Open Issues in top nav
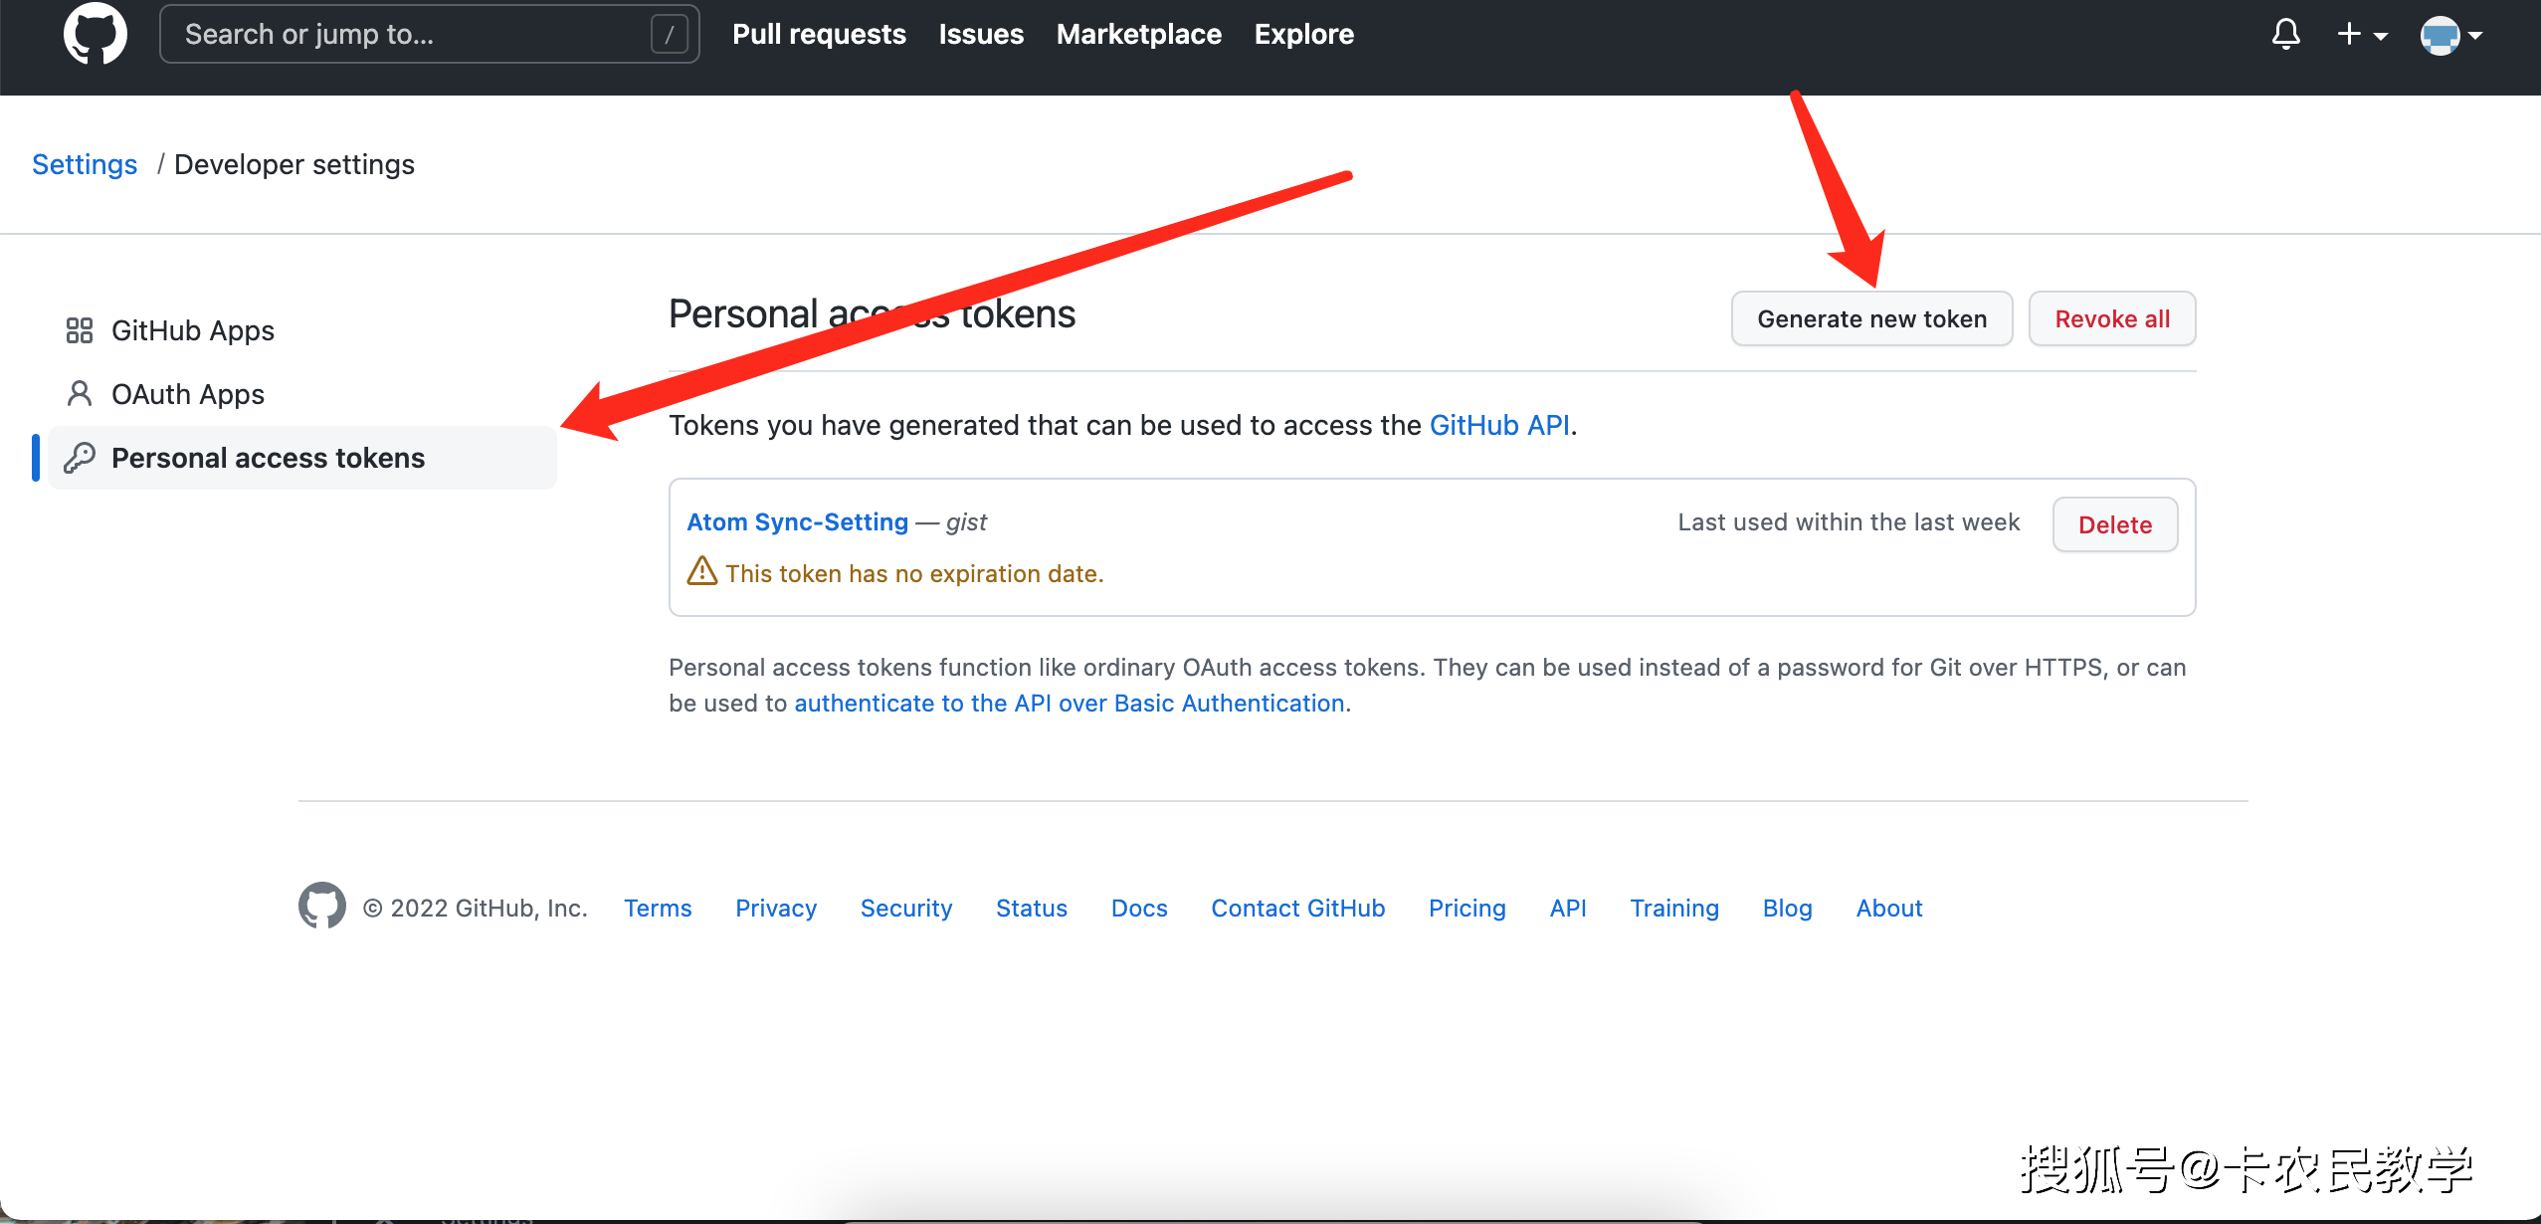The width and height of the screenshot is (2541, 1224). click(x=981, y=34)
